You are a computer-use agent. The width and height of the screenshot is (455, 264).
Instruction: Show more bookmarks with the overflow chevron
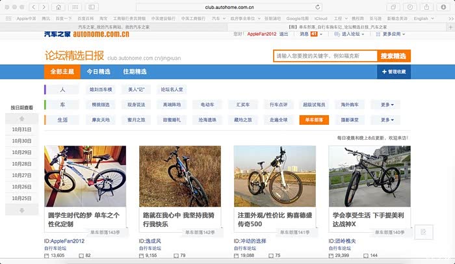[451, 18]
